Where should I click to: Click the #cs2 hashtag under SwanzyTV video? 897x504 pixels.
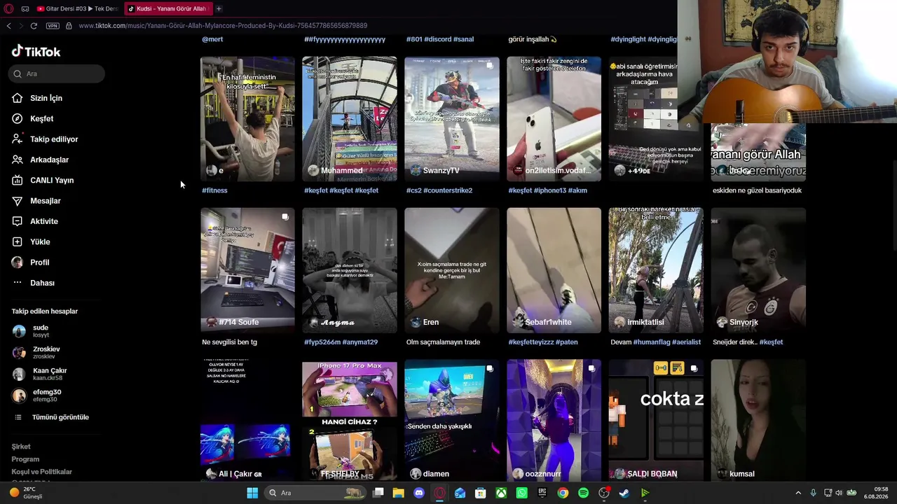(x=413, y=190)
